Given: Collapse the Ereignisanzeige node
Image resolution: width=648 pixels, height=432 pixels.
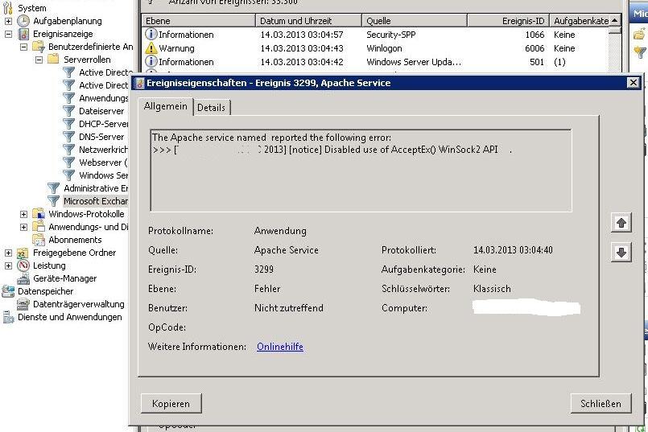Looking at the screenshot, I should tap(8, 34).
